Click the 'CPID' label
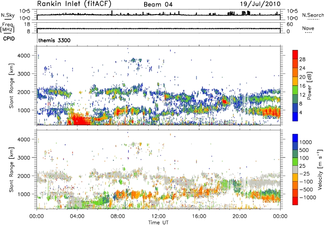Screen dimensions: 324x225 click(9, 39)
